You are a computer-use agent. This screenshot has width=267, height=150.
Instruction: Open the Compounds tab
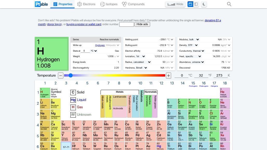click(133, 4)
